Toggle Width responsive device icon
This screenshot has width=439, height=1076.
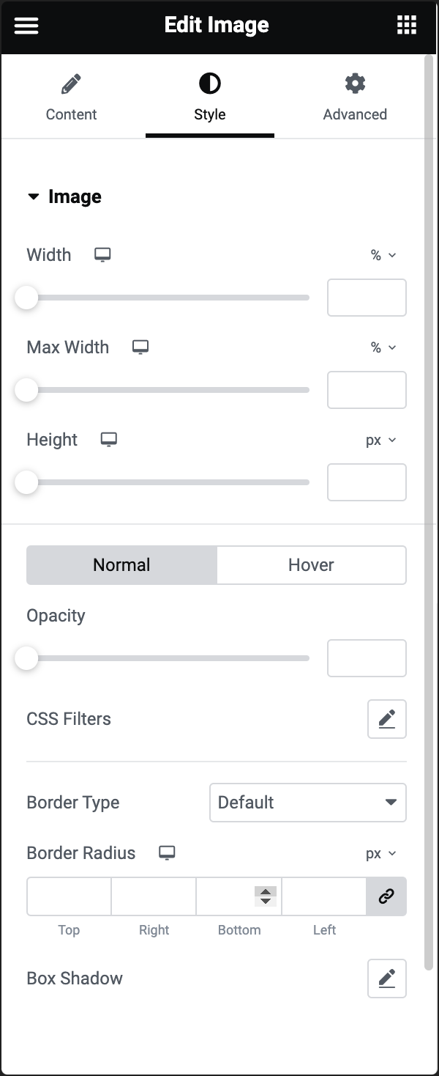pyautogui.click(x=102, y=255)
